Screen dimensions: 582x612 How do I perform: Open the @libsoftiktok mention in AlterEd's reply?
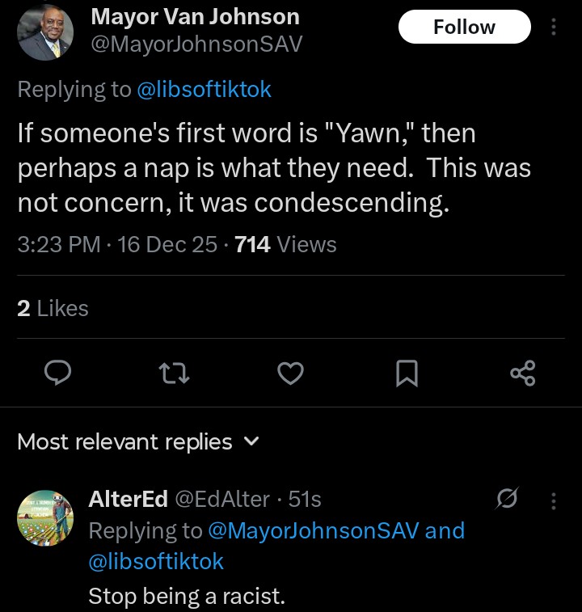click(x=156, y=561)
